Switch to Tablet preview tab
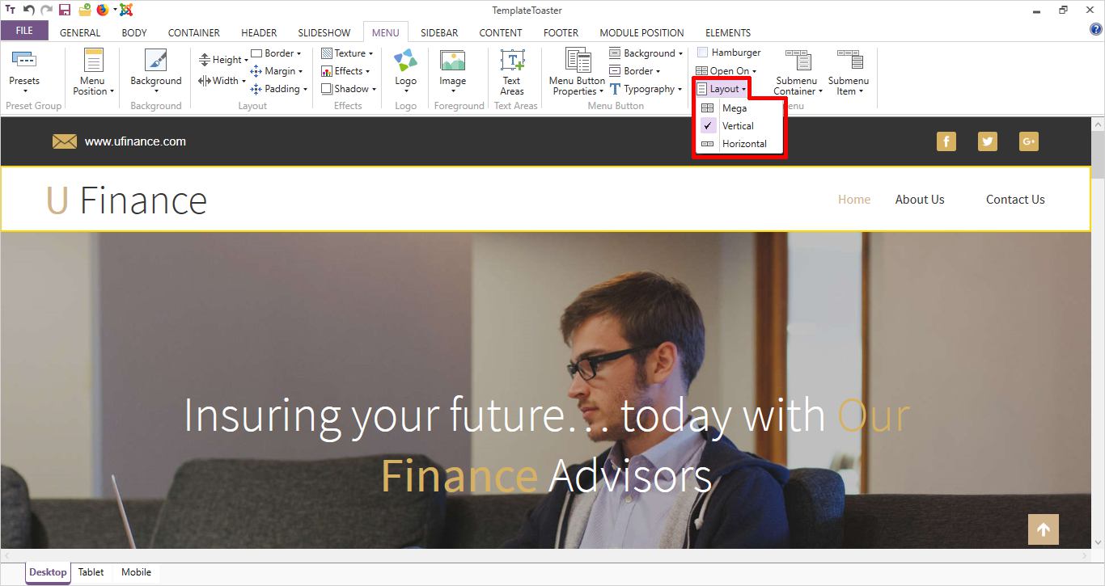Screen dimensions: 1105x586 (x=91, y=572)
